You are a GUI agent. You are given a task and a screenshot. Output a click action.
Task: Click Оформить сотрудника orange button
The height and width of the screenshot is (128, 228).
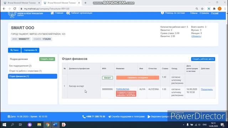pyautogui.click(x=138, y=78)
